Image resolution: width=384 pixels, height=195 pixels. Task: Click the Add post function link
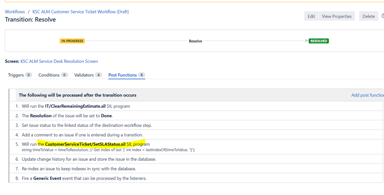click(x=367, y=95)
